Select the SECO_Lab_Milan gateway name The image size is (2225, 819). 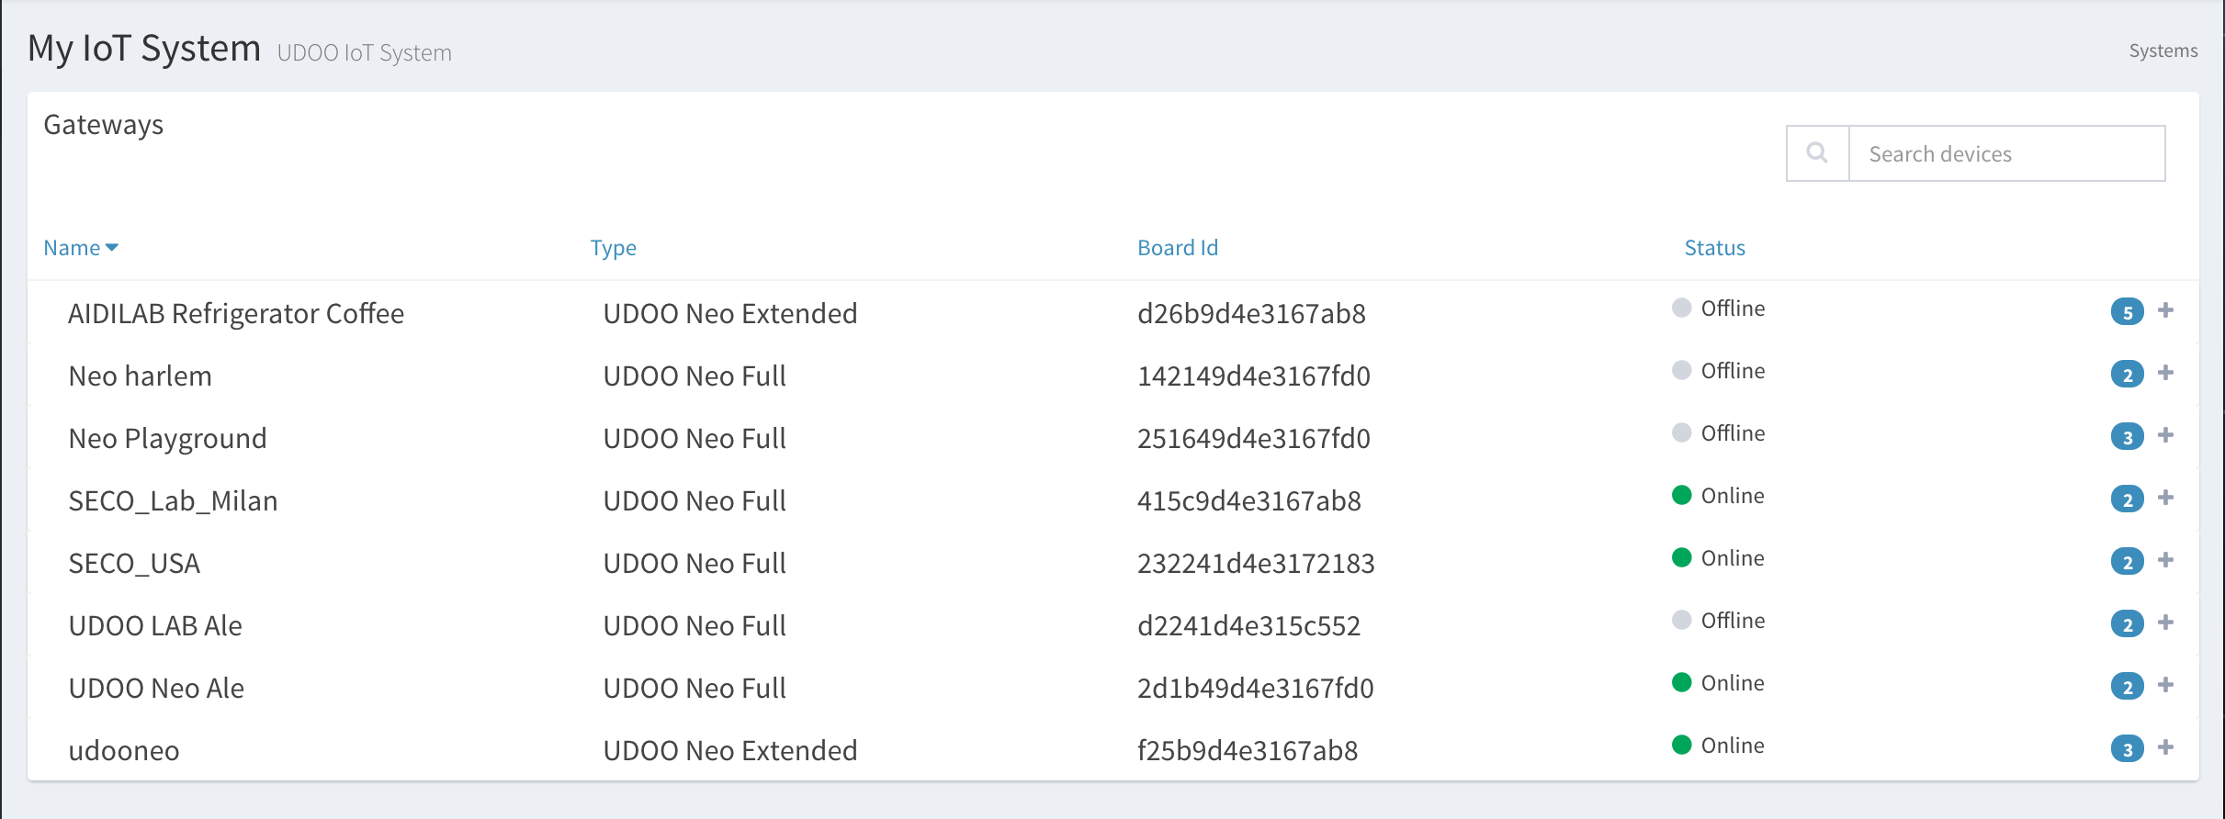173,501
